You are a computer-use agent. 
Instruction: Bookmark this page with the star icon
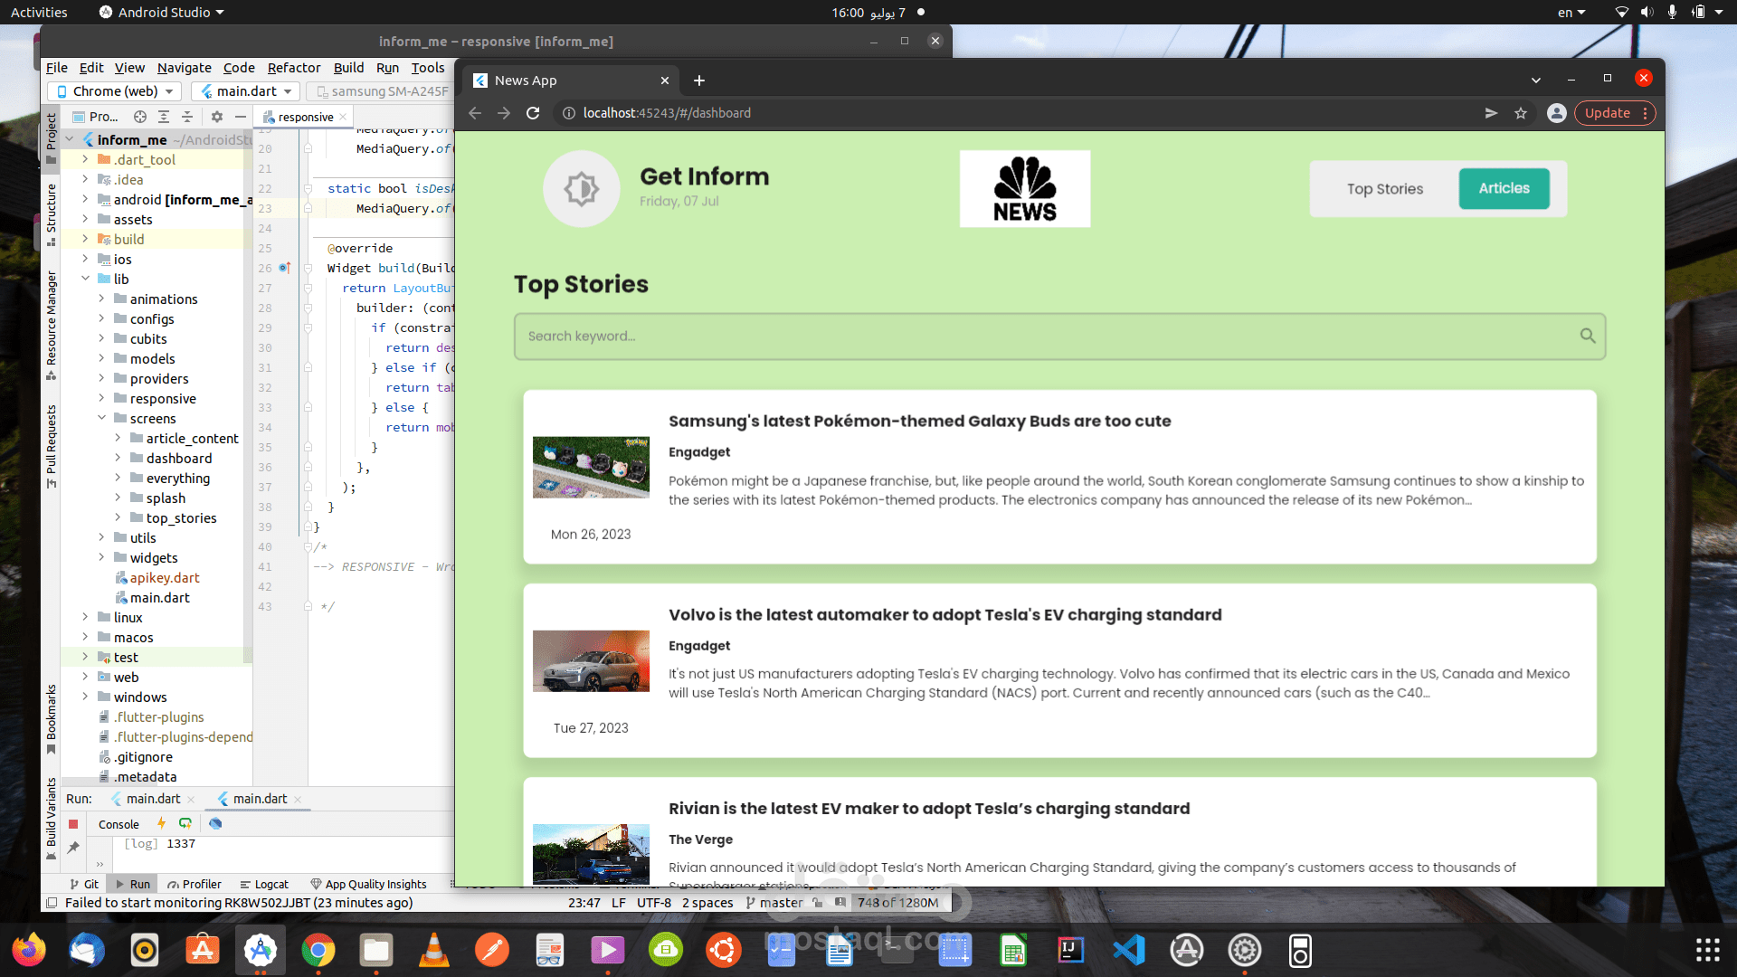tap(1521, 113)
